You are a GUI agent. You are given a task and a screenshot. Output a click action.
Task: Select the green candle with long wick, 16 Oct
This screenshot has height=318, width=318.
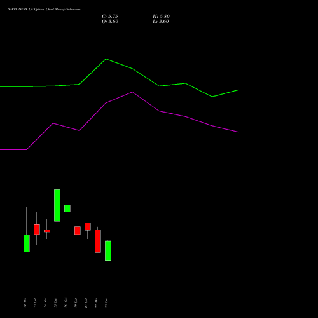click(67, 209)
